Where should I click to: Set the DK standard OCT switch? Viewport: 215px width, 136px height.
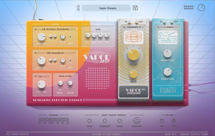(70, 61)
